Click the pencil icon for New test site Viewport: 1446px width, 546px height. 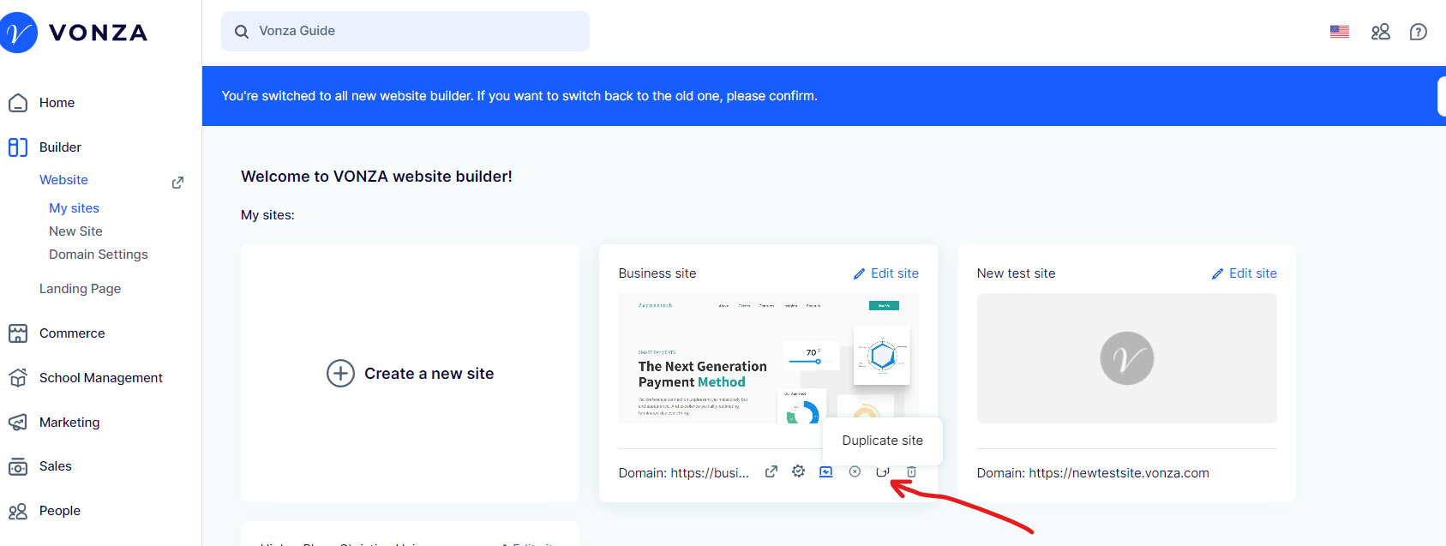1217,273
